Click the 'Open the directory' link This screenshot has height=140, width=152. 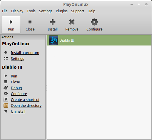click(x=26, y=105)
